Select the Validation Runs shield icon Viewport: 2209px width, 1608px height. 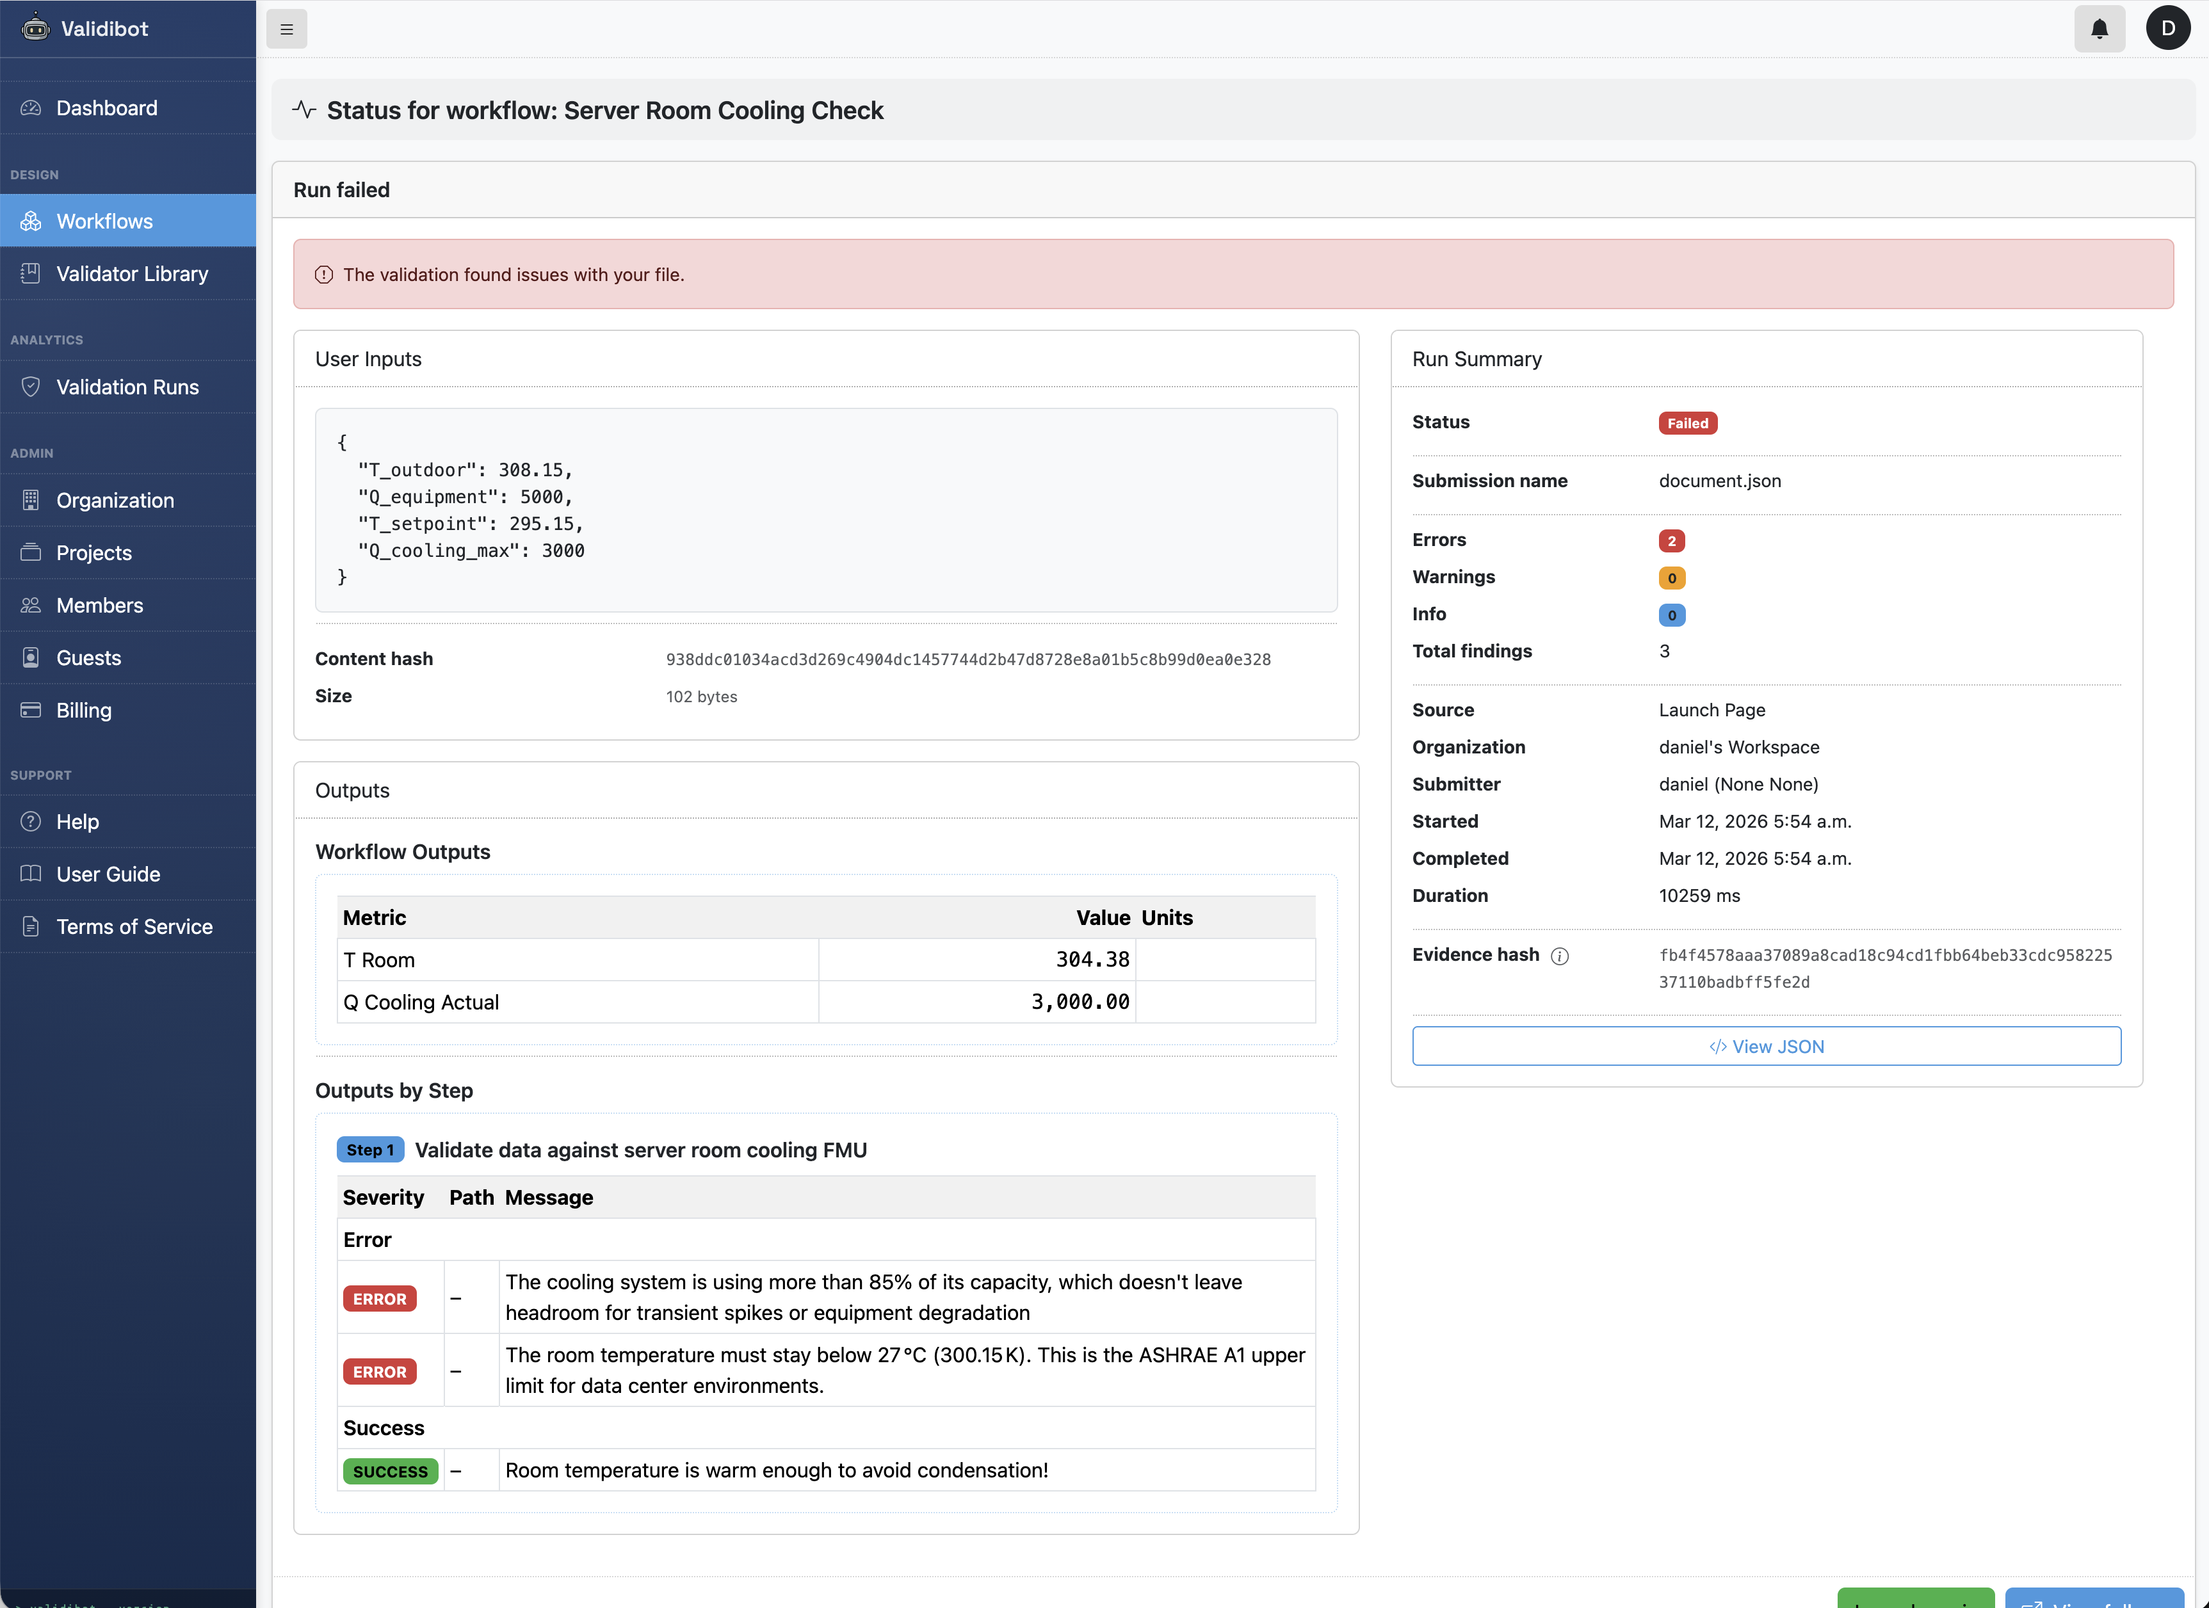(30, 387)
